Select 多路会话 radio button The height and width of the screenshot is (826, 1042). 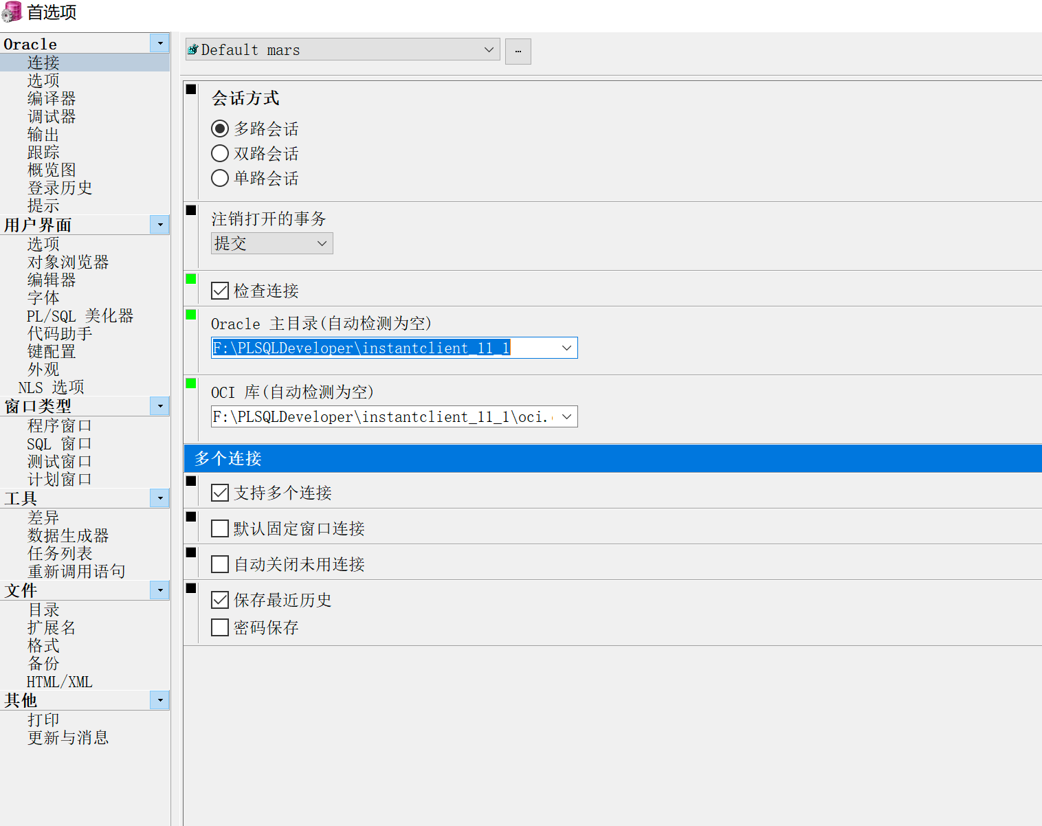(x=220, y=129)
